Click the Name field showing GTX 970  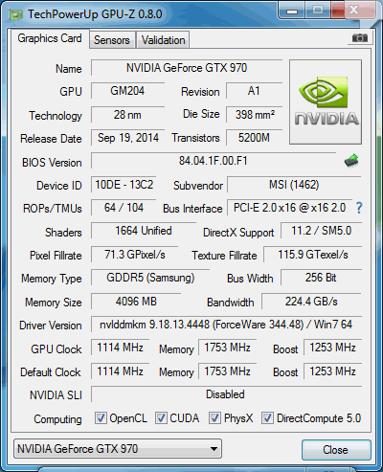[187, 68]
